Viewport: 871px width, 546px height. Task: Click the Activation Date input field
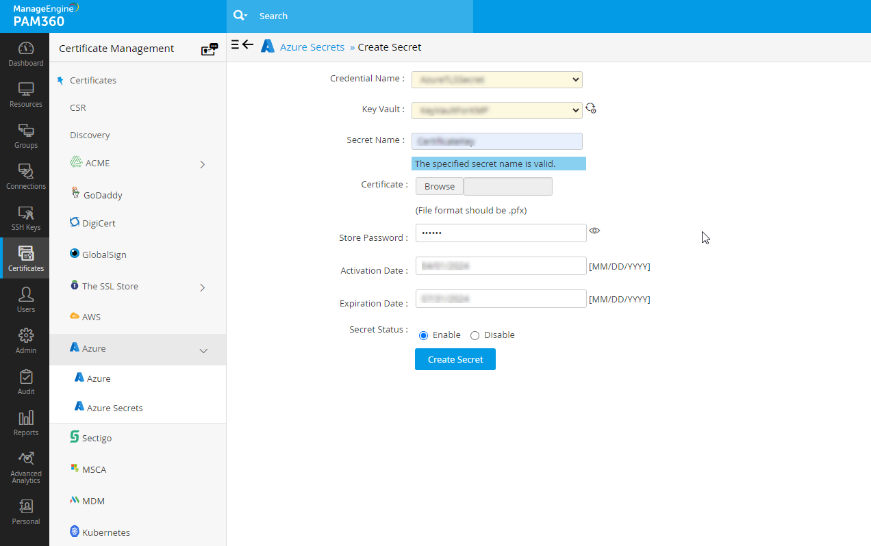coord(501,265)
